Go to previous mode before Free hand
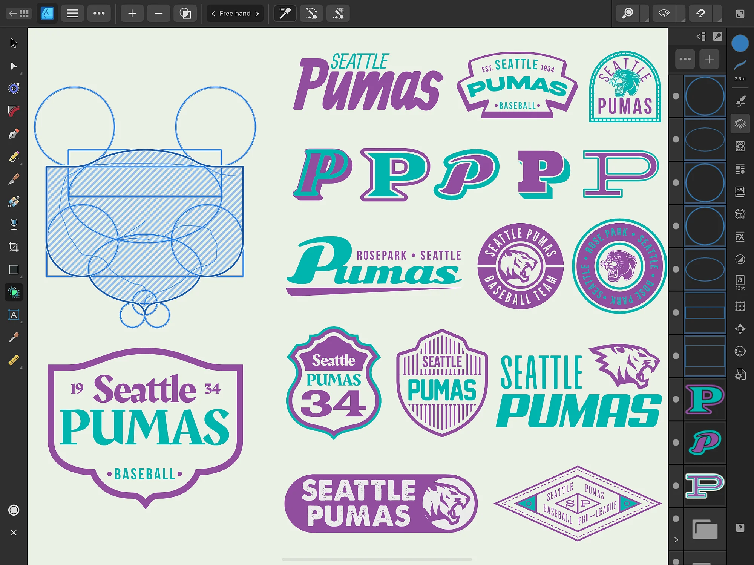754x565 pixels. pyautogui.click(x=213, y=14)
